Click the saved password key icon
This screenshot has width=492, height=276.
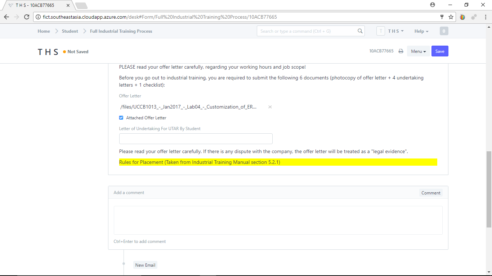[442, 17]
